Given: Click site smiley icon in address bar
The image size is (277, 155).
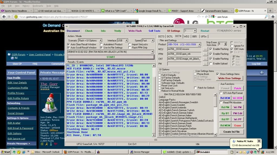Looking at the screenshot, I should click(x=16, y=17).
